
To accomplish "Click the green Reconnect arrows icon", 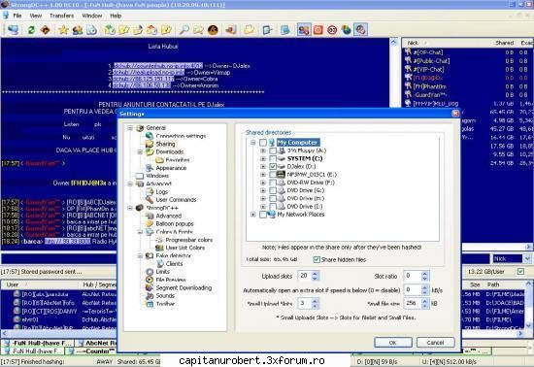I will point(31,30).
